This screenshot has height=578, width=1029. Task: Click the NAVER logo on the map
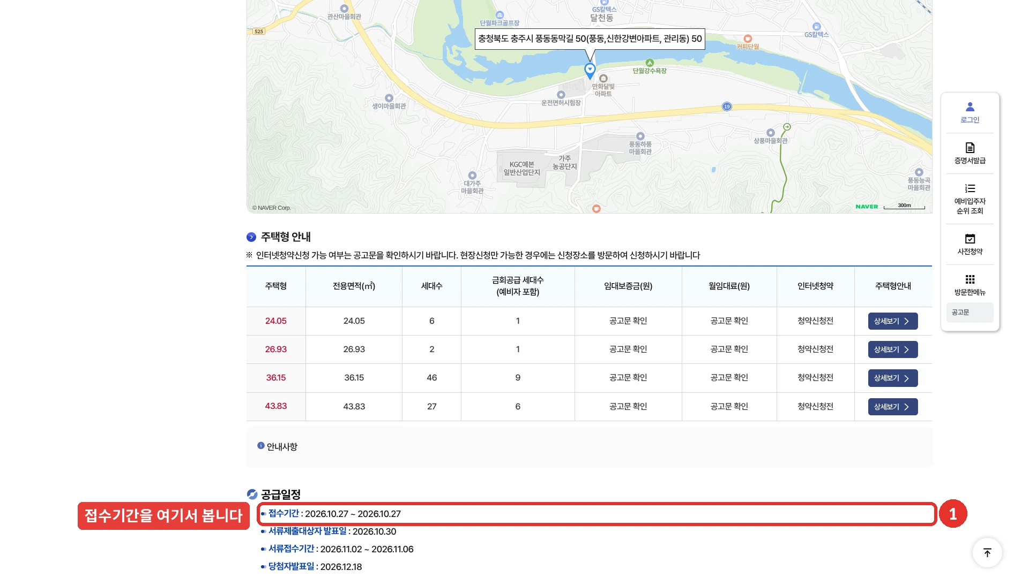point(867,207)
